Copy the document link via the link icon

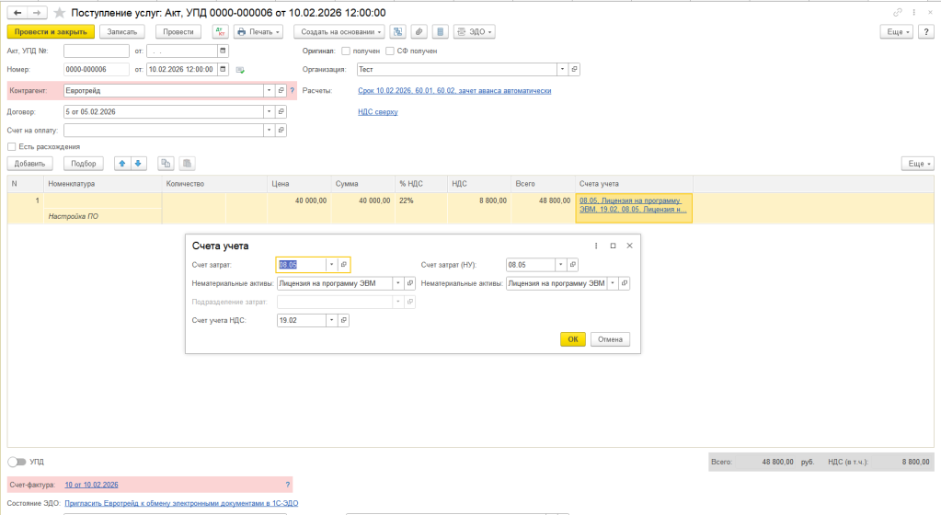pyautogui.click(x=897, y=13)
